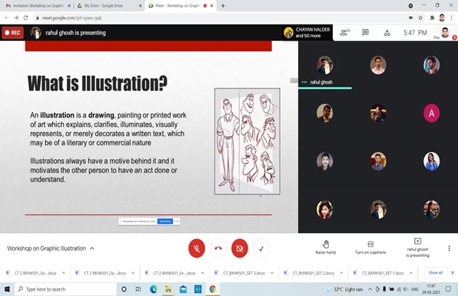The width and height of the screenshot is (458, 296).
Task: Close the My Drive tab
Action: 140,6
